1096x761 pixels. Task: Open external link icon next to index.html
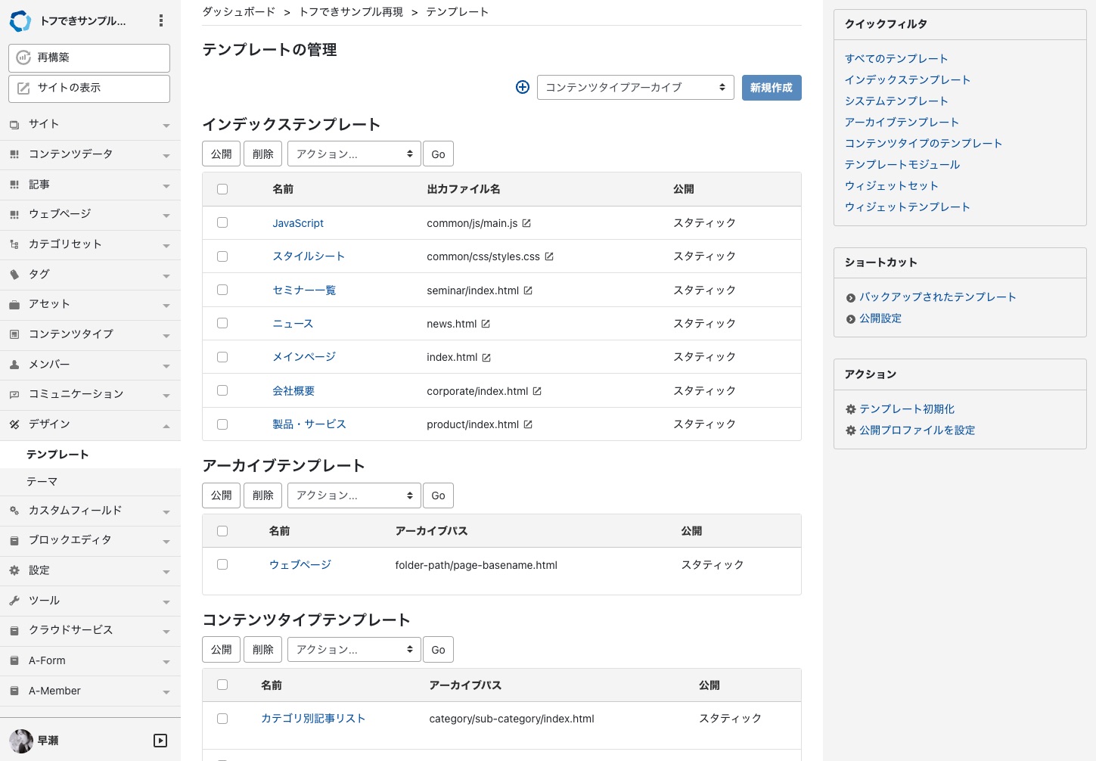486,358
